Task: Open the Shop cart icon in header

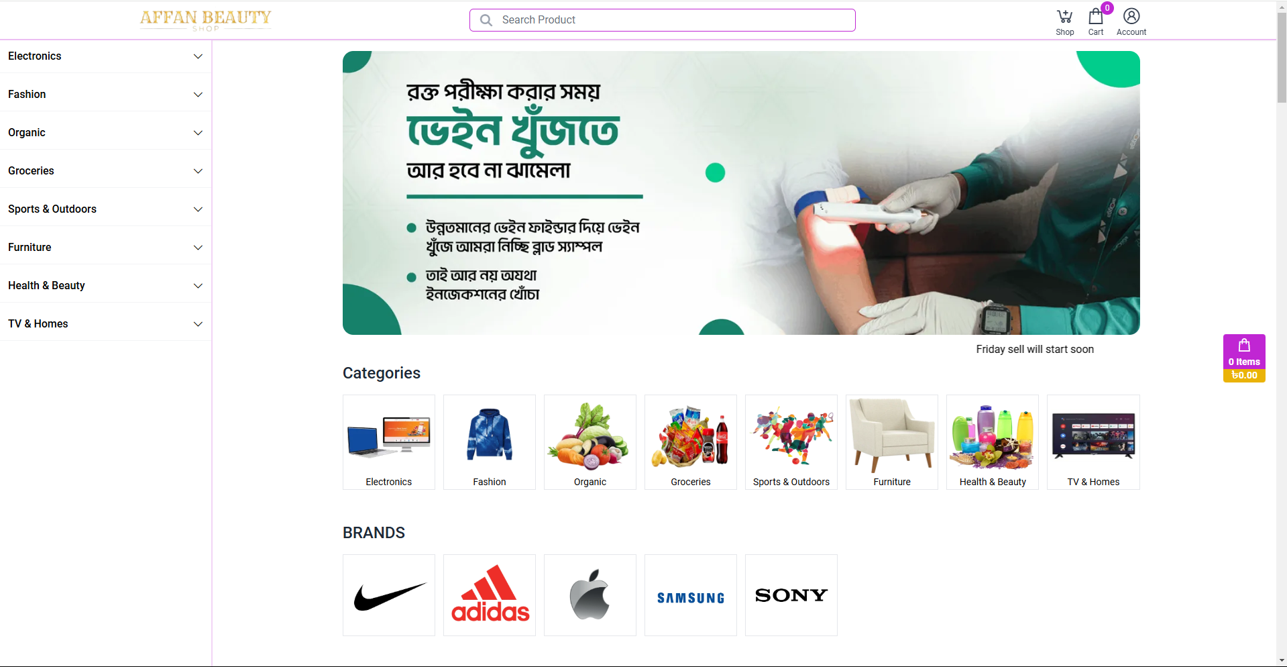Action: 1064,22
